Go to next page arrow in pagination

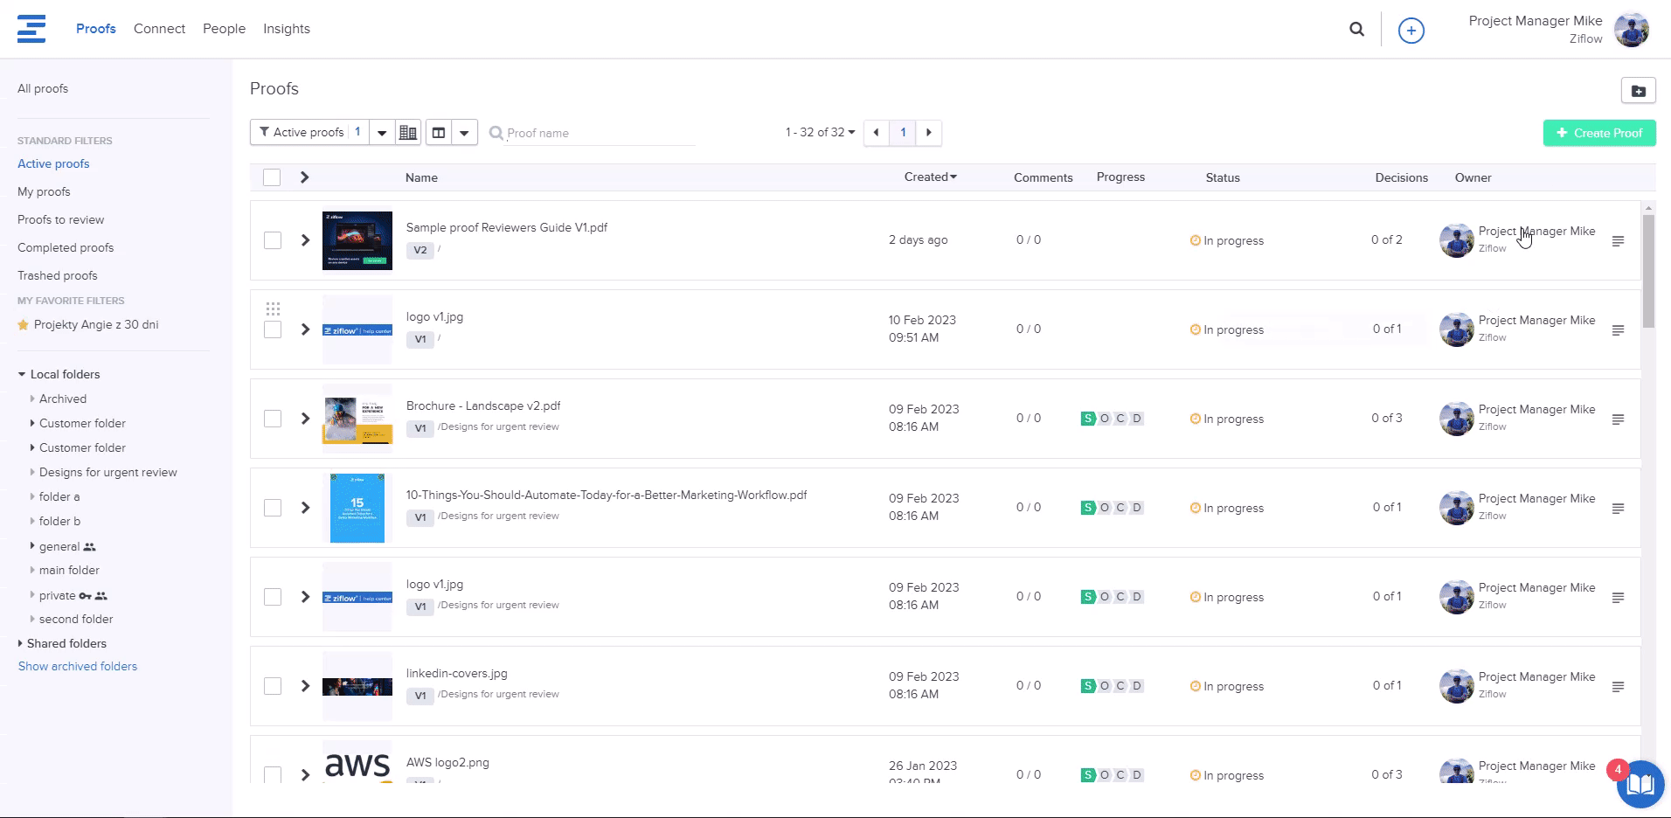(929, 133)
